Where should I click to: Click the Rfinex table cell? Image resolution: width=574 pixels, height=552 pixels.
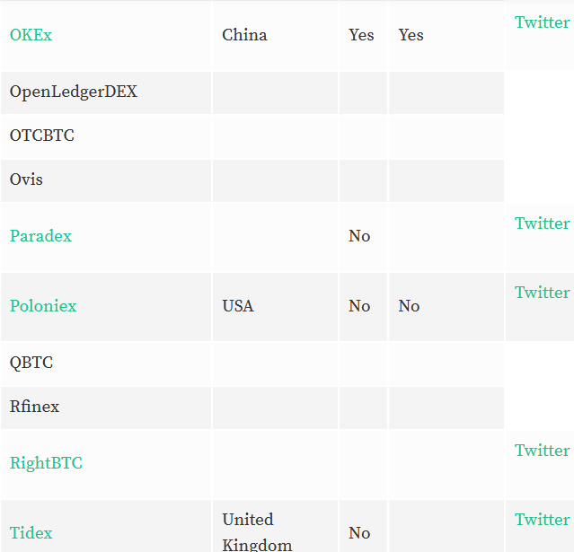point(106,407)
